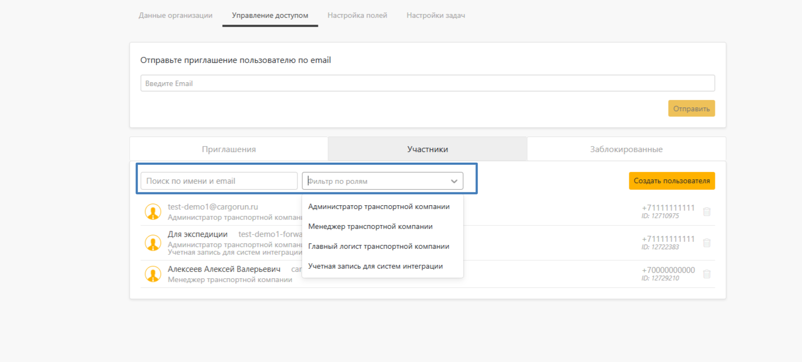Click avatar icon for Алексеев Алексей Валерьевич

[x=153, y=274]
